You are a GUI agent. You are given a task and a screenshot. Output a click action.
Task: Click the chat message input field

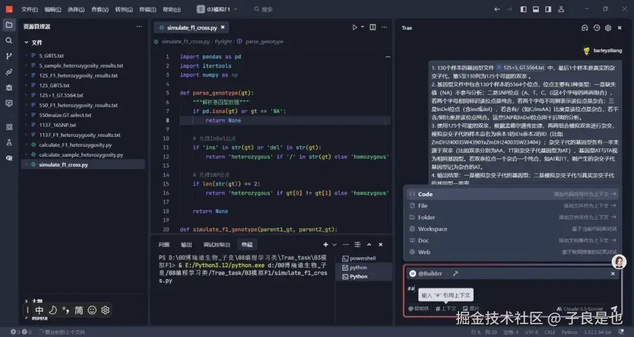512,289
